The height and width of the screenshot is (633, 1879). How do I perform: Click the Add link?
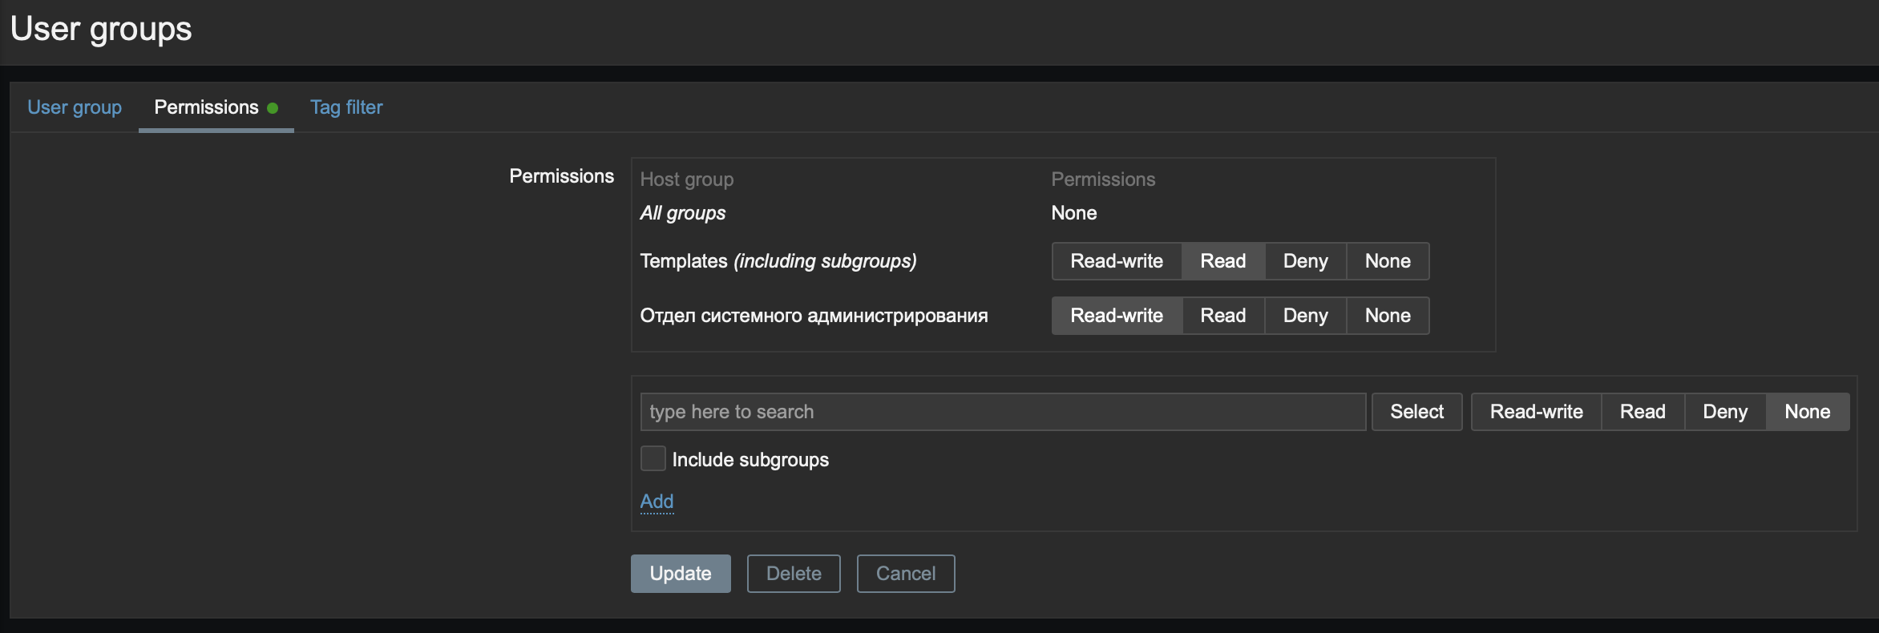[657, 502]
